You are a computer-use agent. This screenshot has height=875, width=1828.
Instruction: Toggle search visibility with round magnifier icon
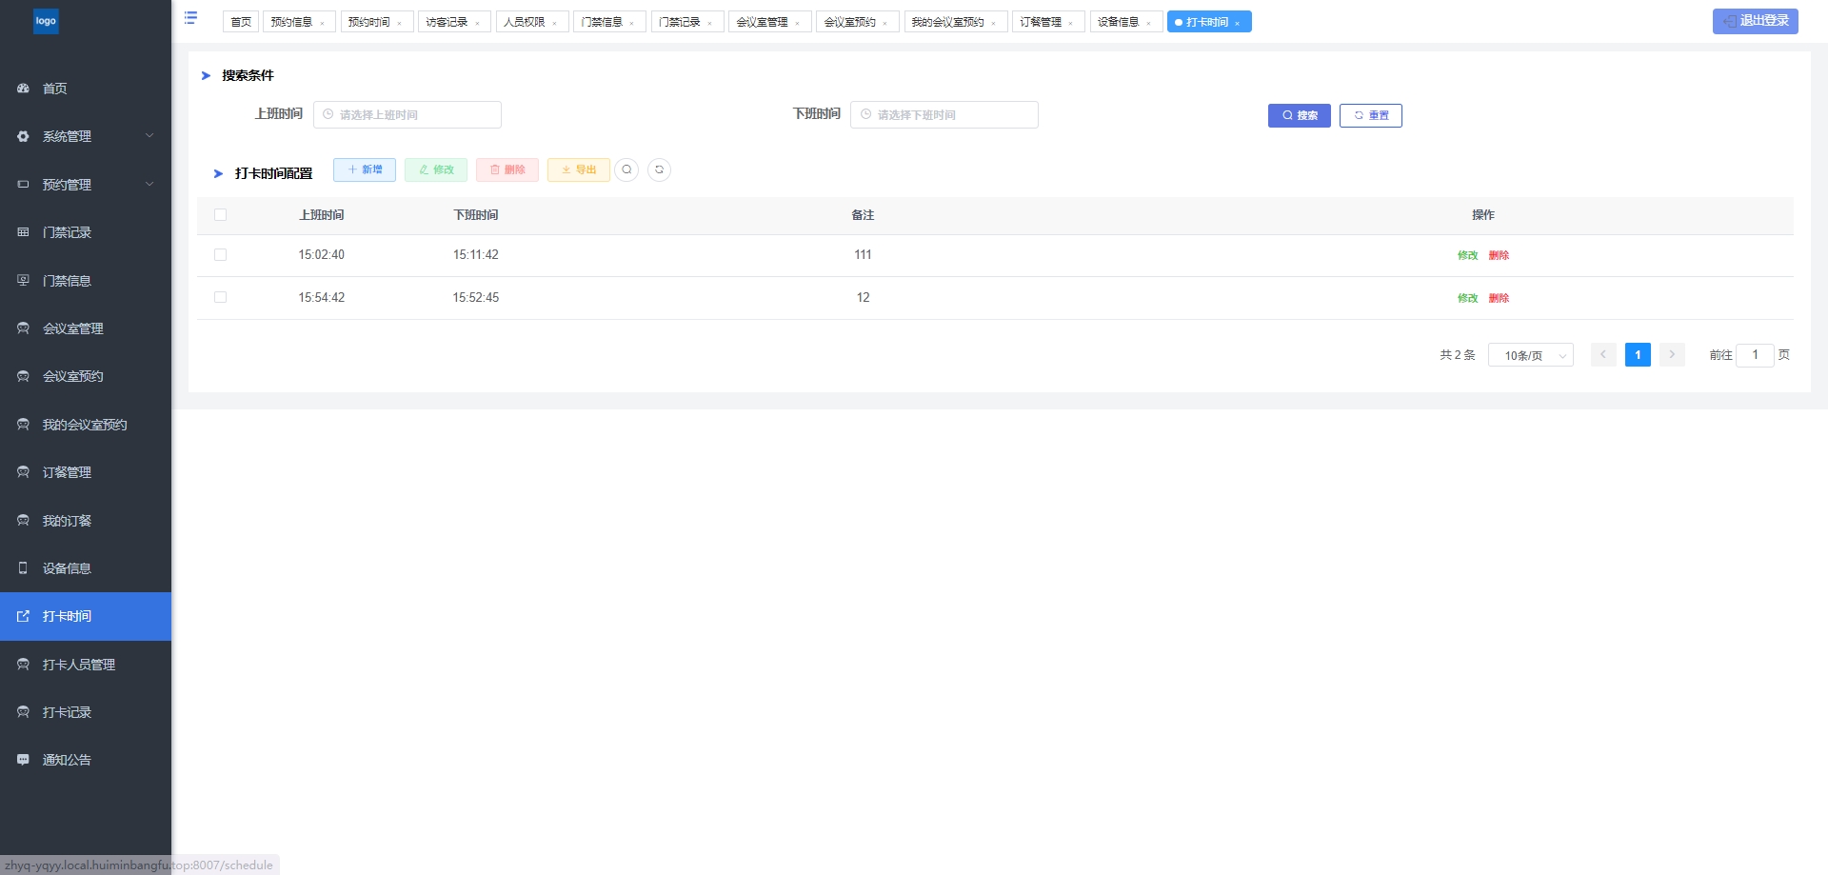coord(626,169)
